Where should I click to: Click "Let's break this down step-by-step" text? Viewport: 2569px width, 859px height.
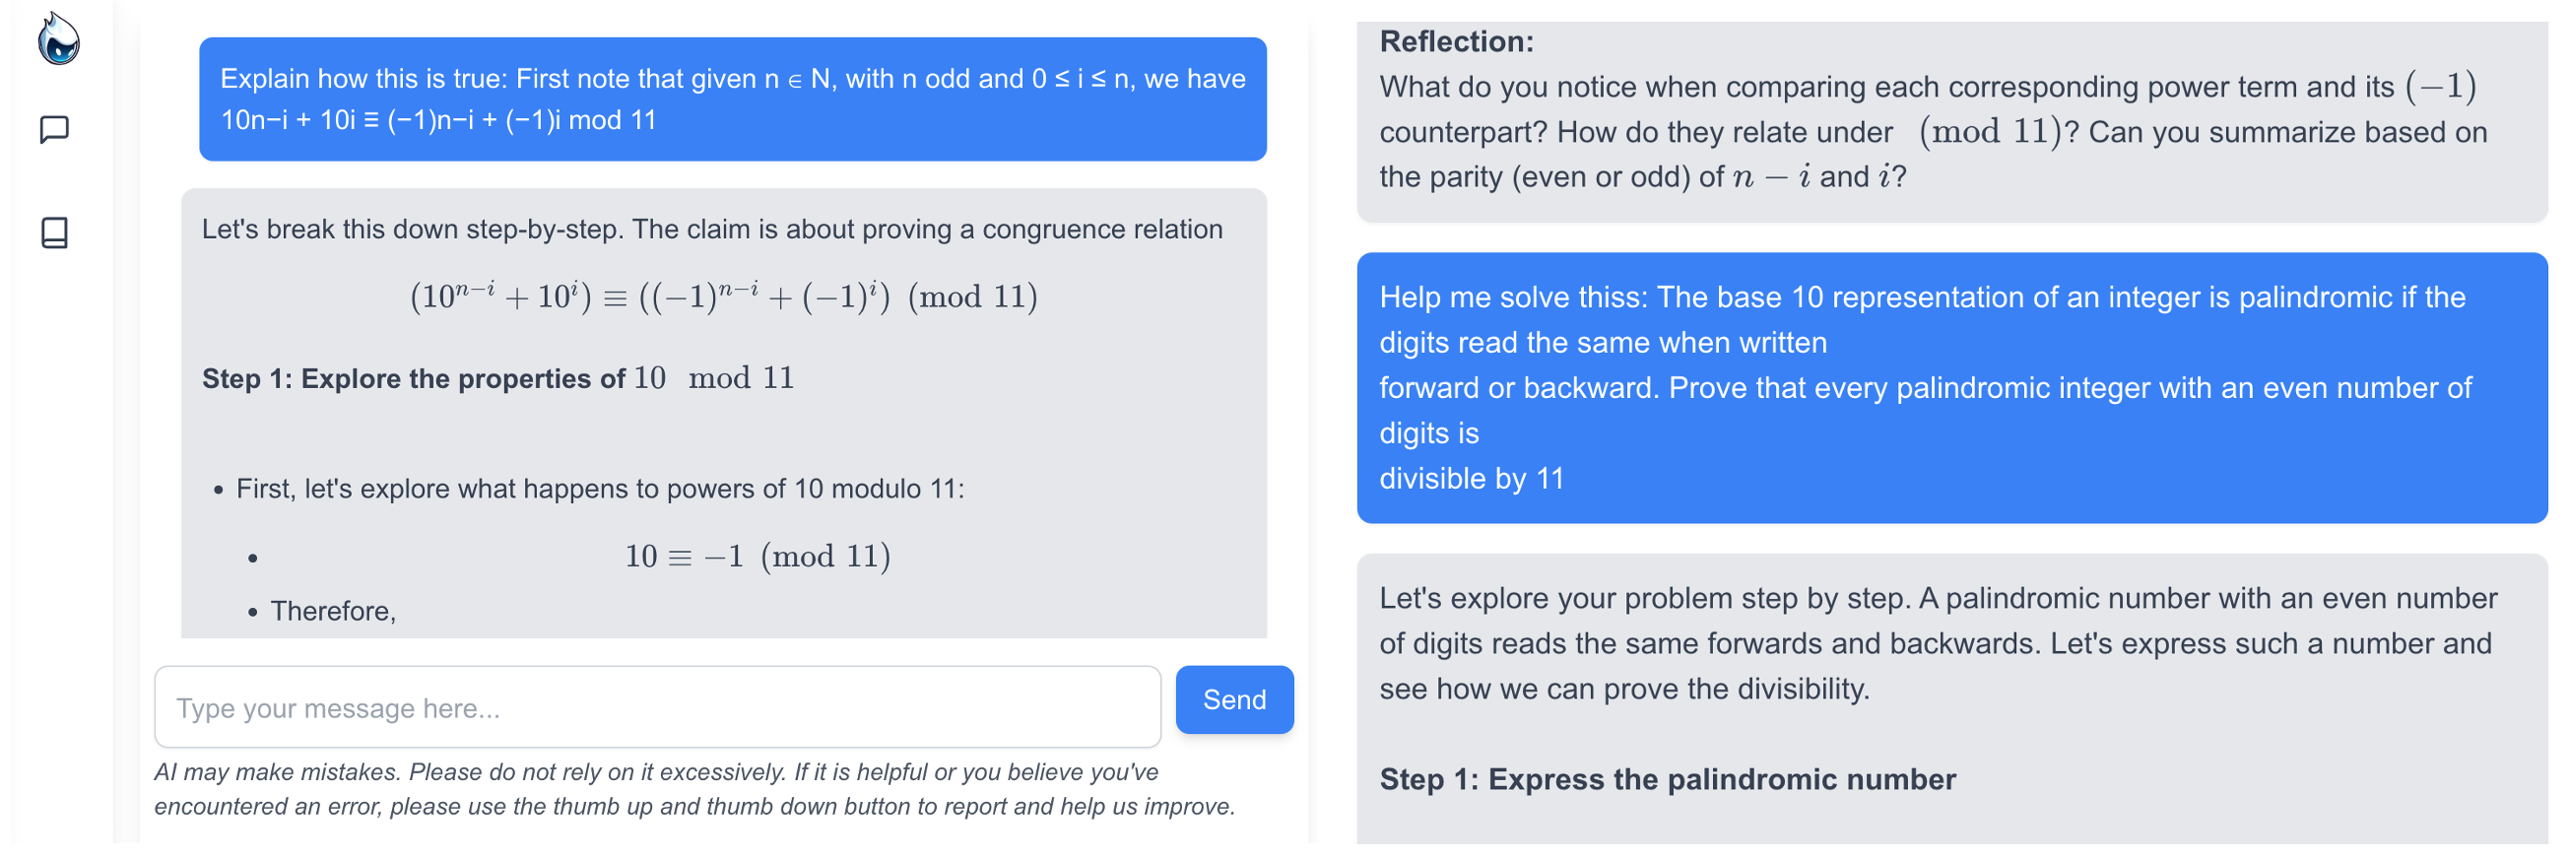click(x=712, y=230)
